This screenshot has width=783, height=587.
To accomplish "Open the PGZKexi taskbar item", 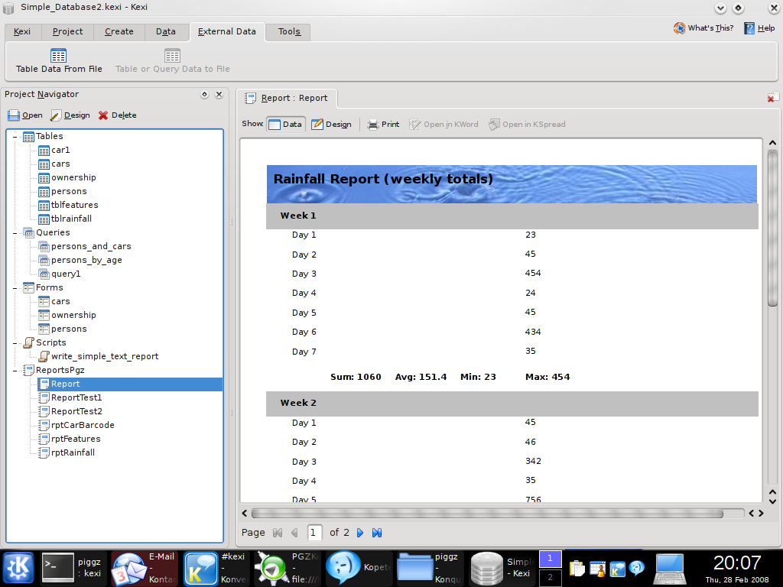I will [x=288, y=568].
